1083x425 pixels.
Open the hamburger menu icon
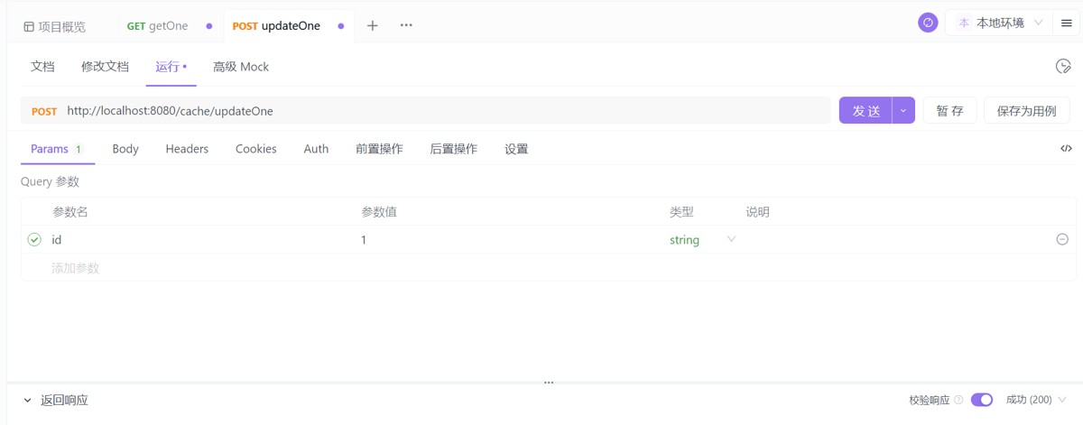pyautogui.click(x=1067, y=23)
